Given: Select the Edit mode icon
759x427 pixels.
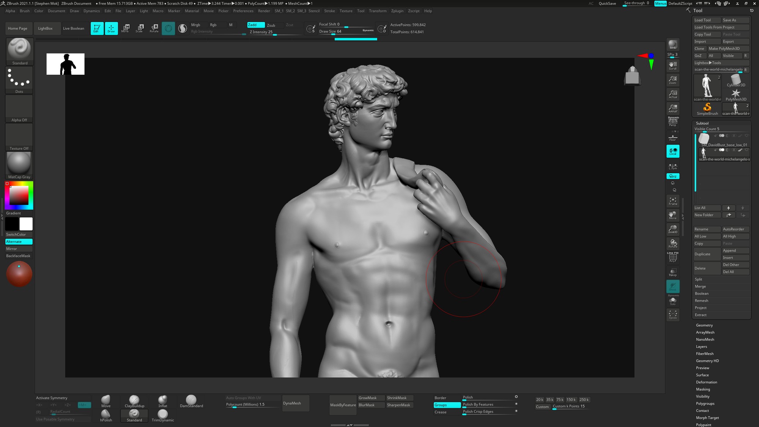Looking at the screenshot, I should coord(97,28).
